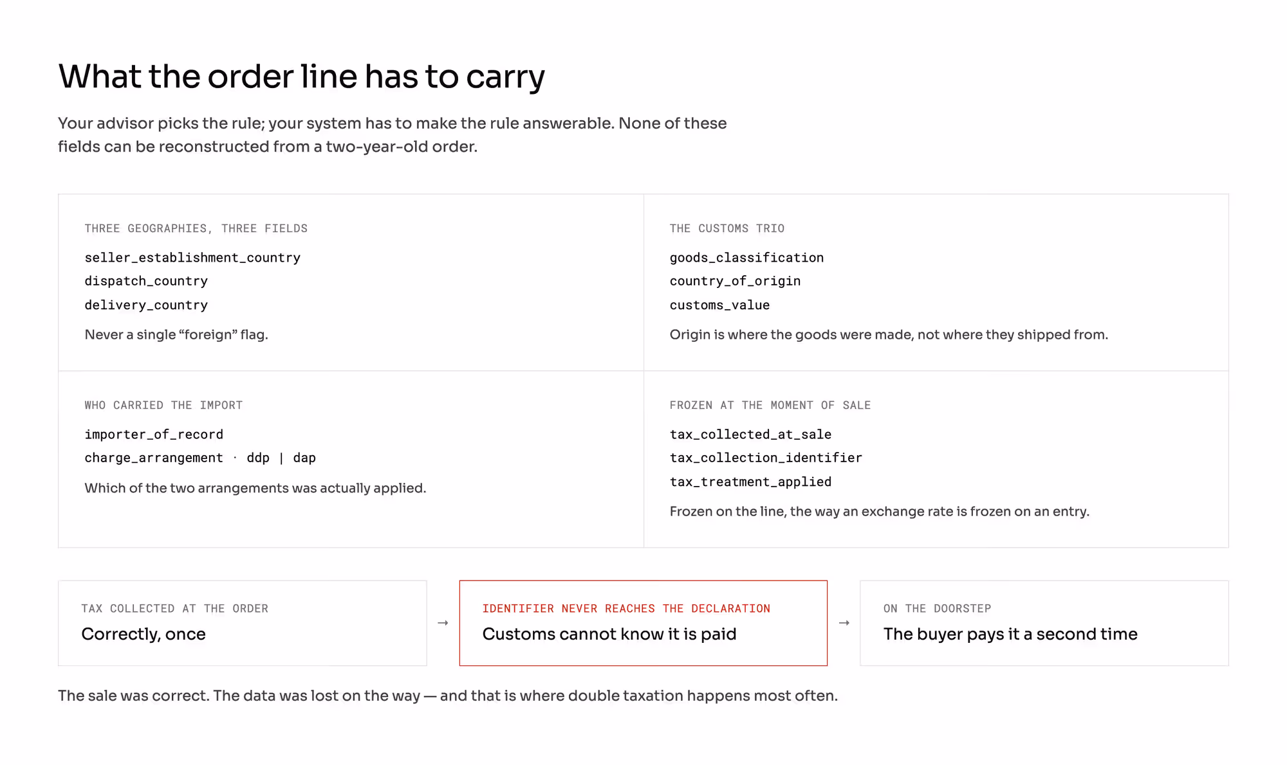
Task: Click the 'What the order line has to carry' heading
Action: tap(301, 76)
